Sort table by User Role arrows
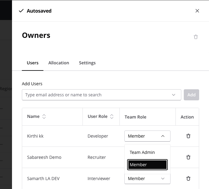This screenshot has height=189, width=209. [112, 117]
